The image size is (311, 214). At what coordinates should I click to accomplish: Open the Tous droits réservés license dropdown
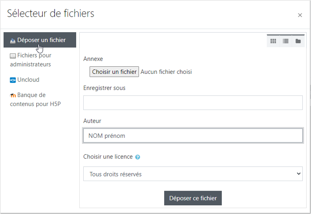[193, 174]
